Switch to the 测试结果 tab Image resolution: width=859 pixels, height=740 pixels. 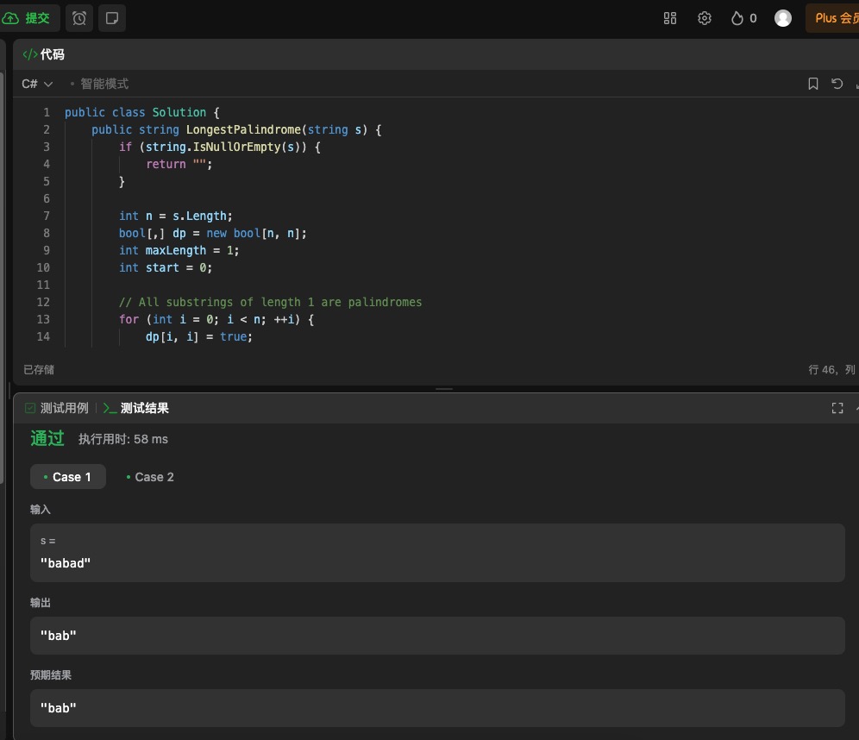136,408
